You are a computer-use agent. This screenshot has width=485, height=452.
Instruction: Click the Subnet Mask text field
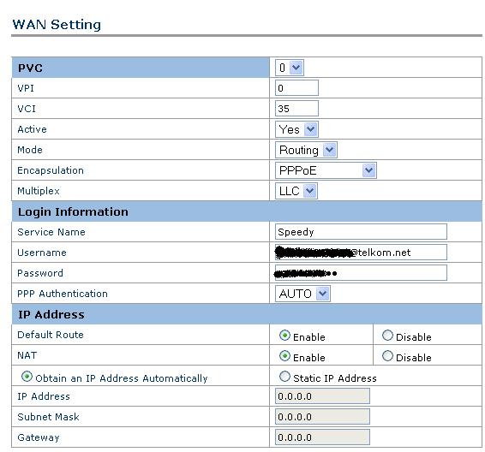tap(322, 417)
